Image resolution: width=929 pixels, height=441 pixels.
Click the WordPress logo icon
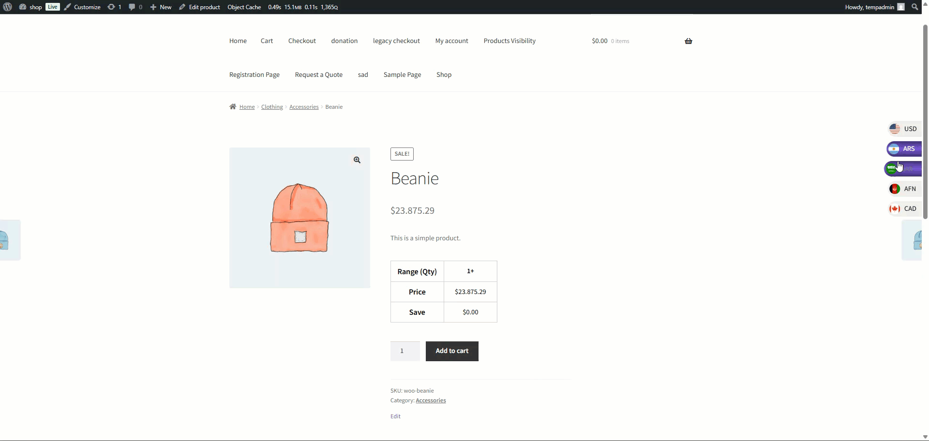pyautogui.click(x=7, y=7)
